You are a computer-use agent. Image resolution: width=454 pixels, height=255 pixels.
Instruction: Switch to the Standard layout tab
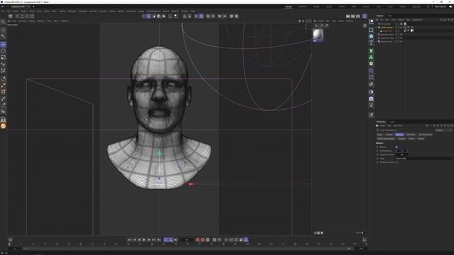302,6
